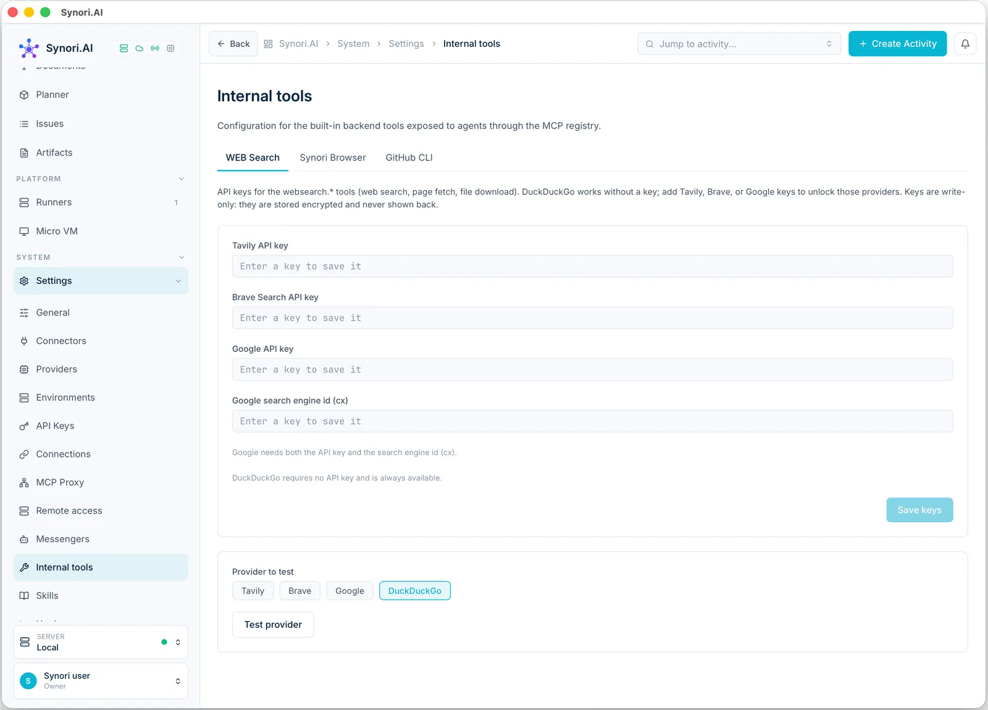Switch to the Synori Browser tab
This screenshot has height=710, width=988.
point(333,158)
